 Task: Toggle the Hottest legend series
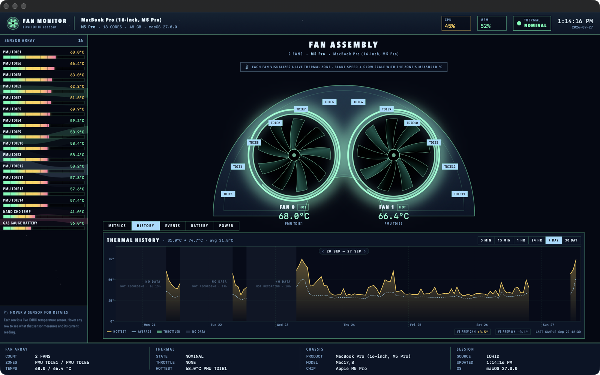[x=117, y=332]
